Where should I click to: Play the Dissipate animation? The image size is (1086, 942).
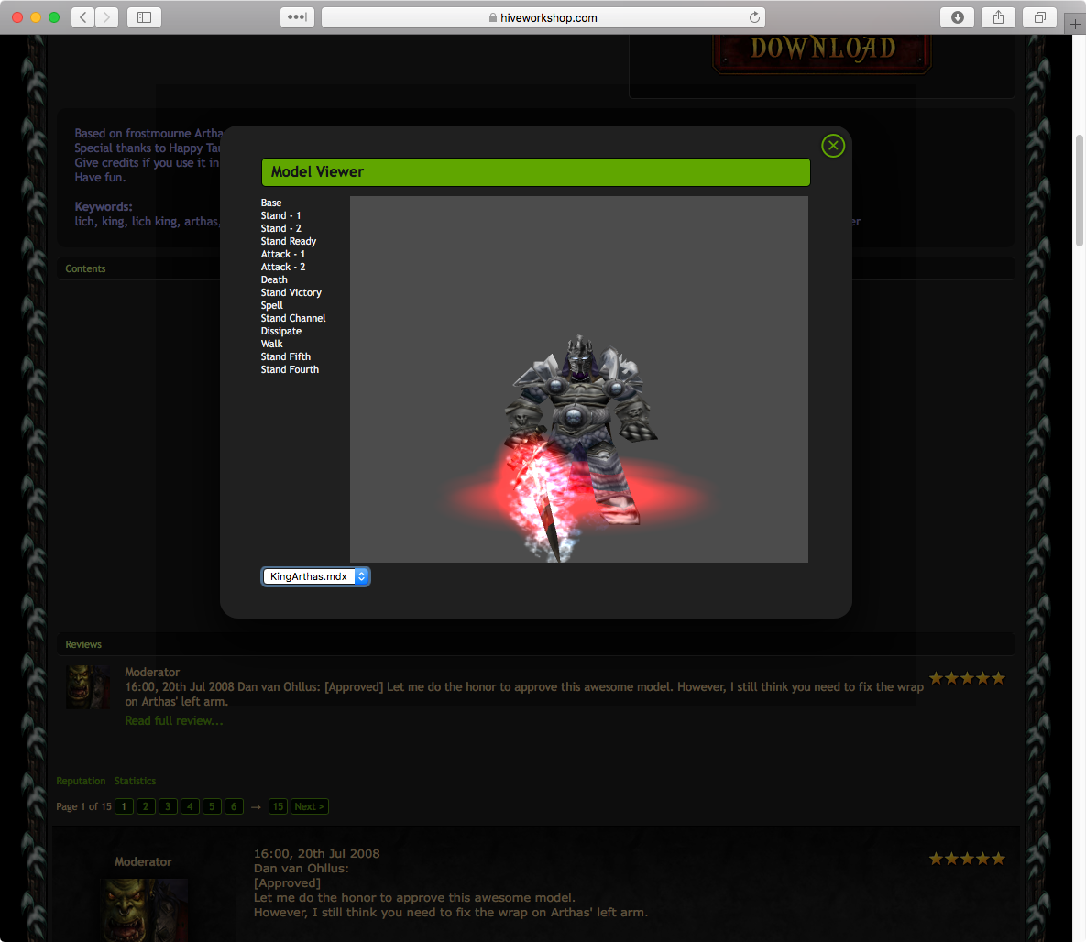(280, 331)
